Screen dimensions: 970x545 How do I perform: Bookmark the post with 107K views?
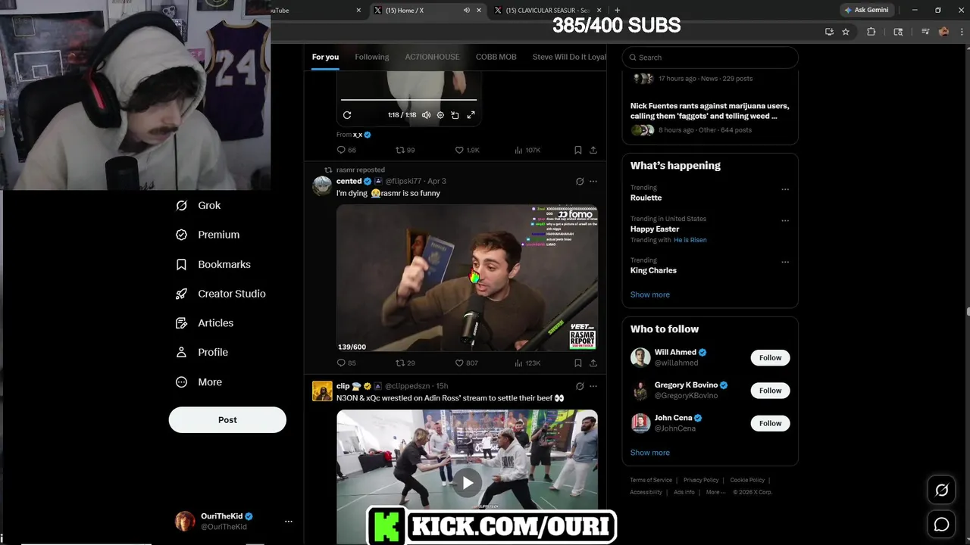pos(577,150)
